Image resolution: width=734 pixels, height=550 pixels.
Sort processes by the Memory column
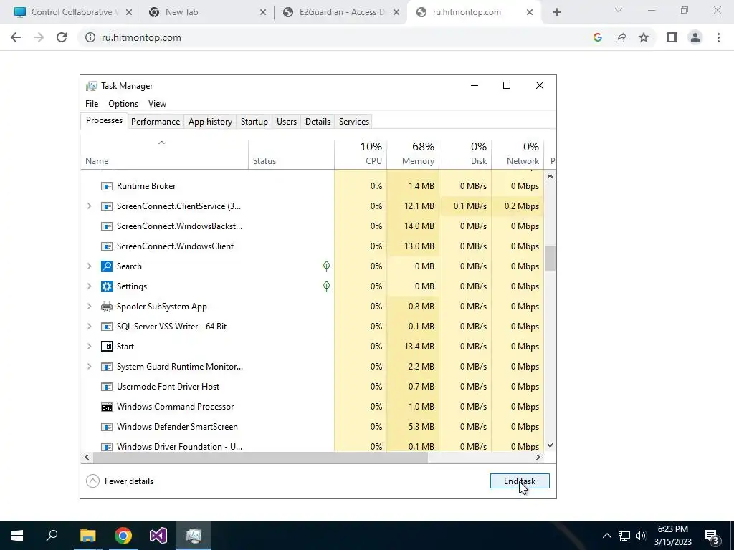pyautogui.click(x=413, y=154)
